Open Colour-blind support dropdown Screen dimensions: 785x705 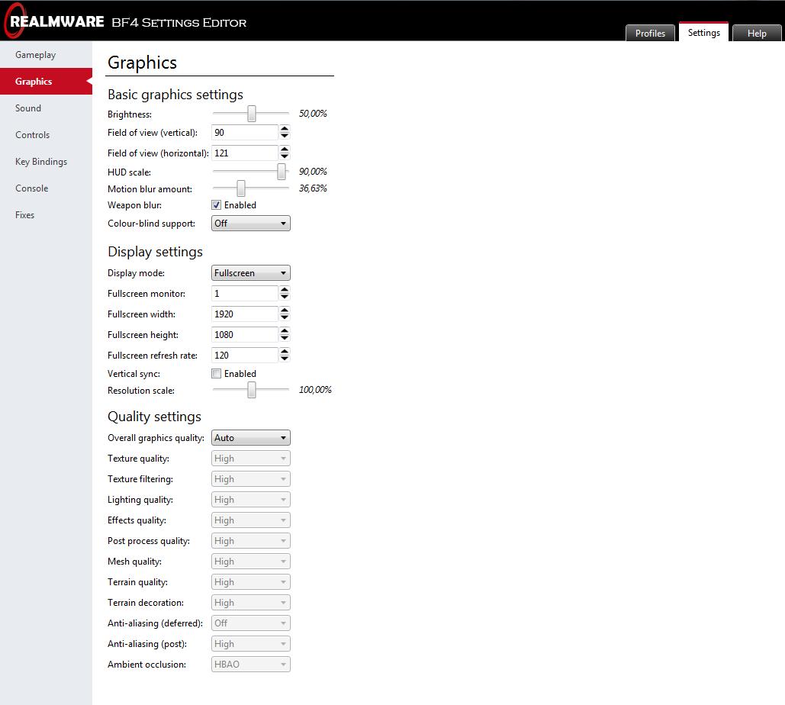point(250,224)
